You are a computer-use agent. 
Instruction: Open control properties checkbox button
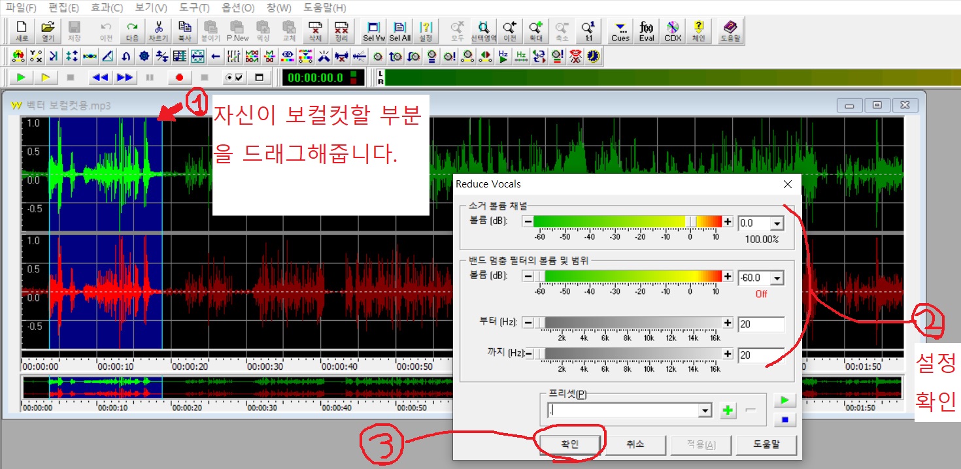click(233, 78)
